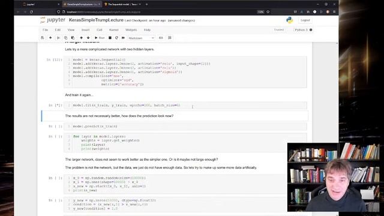
Task: Restart the kernel using the circular arrow icon
Action: (116, 38)
